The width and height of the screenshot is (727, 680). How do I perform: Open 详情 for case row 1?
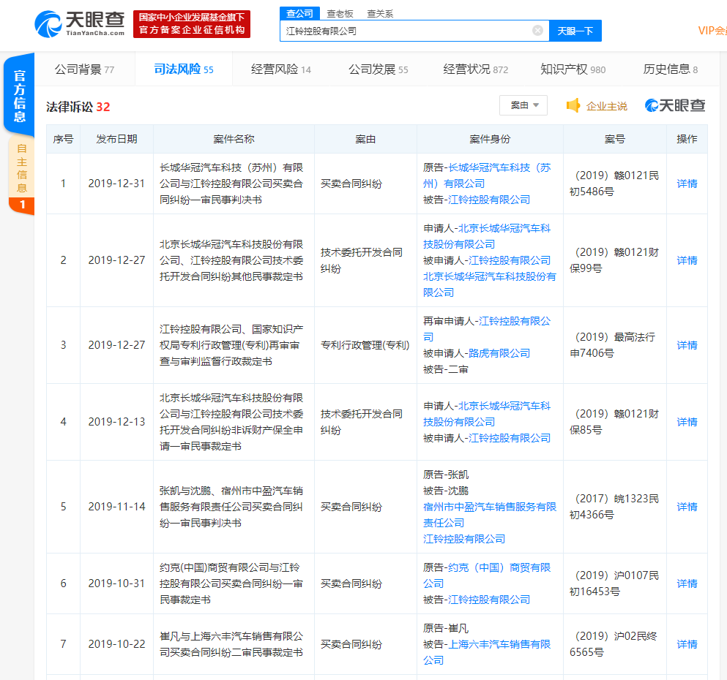(687, 184)
